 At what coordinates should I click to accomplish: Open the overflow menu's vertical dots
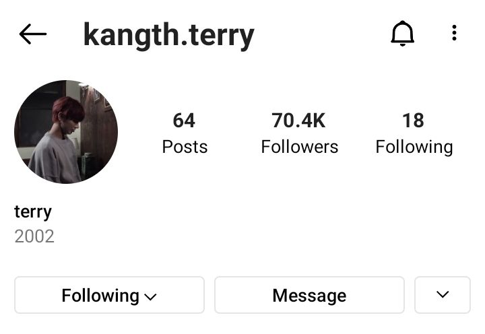454,33
